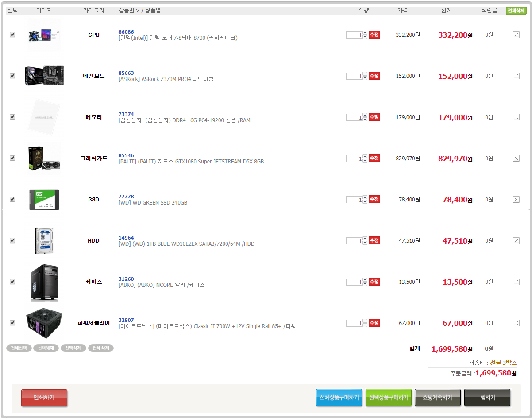Remove the 그래픽카드 row using X icon
Screen dimensions: 532x418
click(x=516, y=158)
